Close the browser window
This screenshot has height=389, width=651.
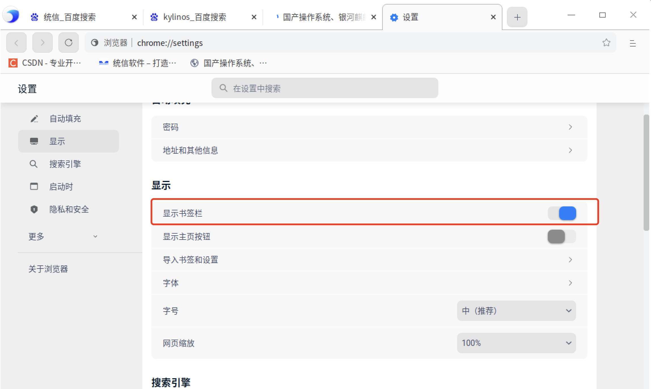pyautogui.click(x=633, y=15)
